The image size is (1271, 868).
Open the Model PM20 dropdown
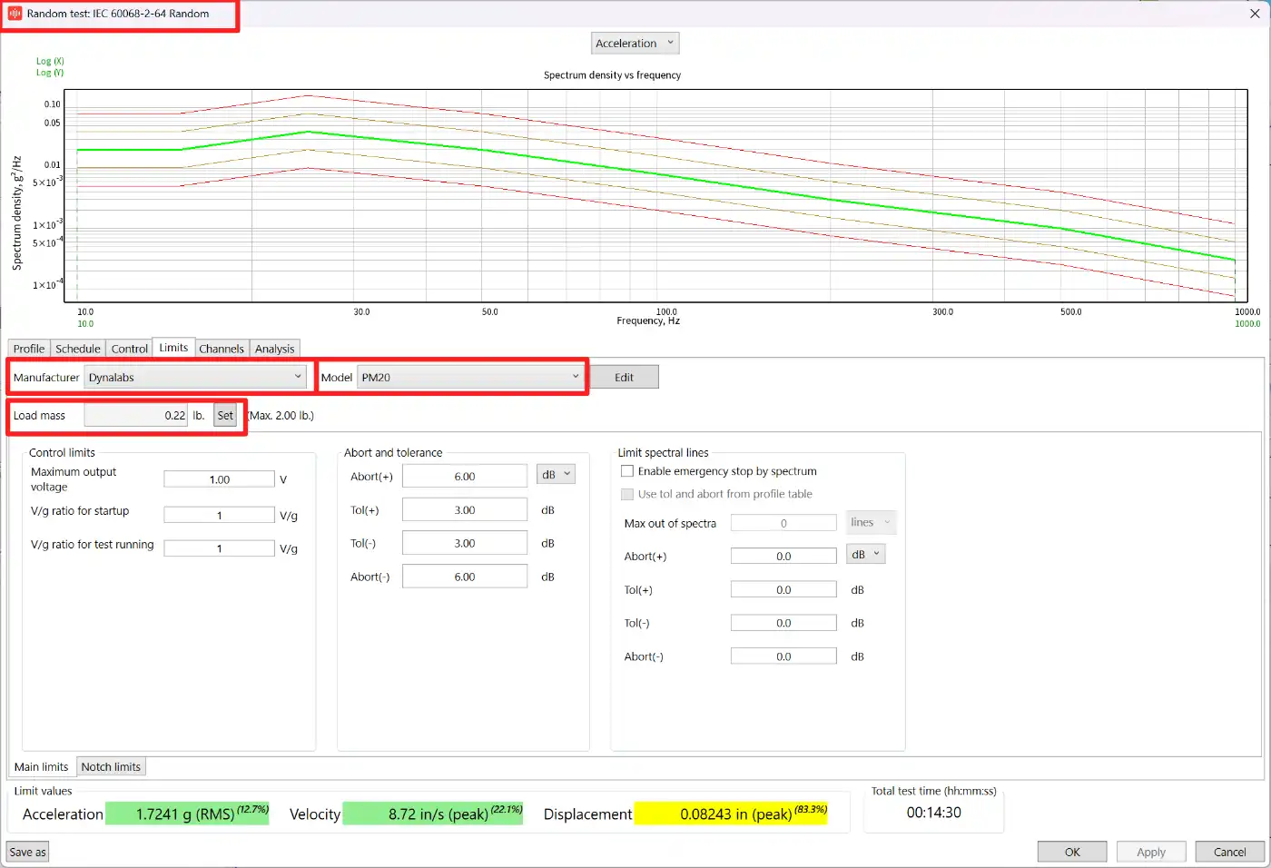tap(470, 378)
